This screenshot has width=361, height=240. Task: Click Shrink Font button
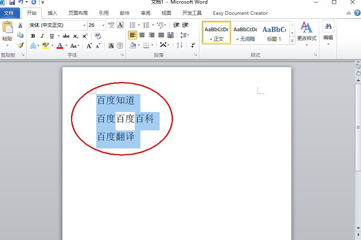tap(98, 46)
